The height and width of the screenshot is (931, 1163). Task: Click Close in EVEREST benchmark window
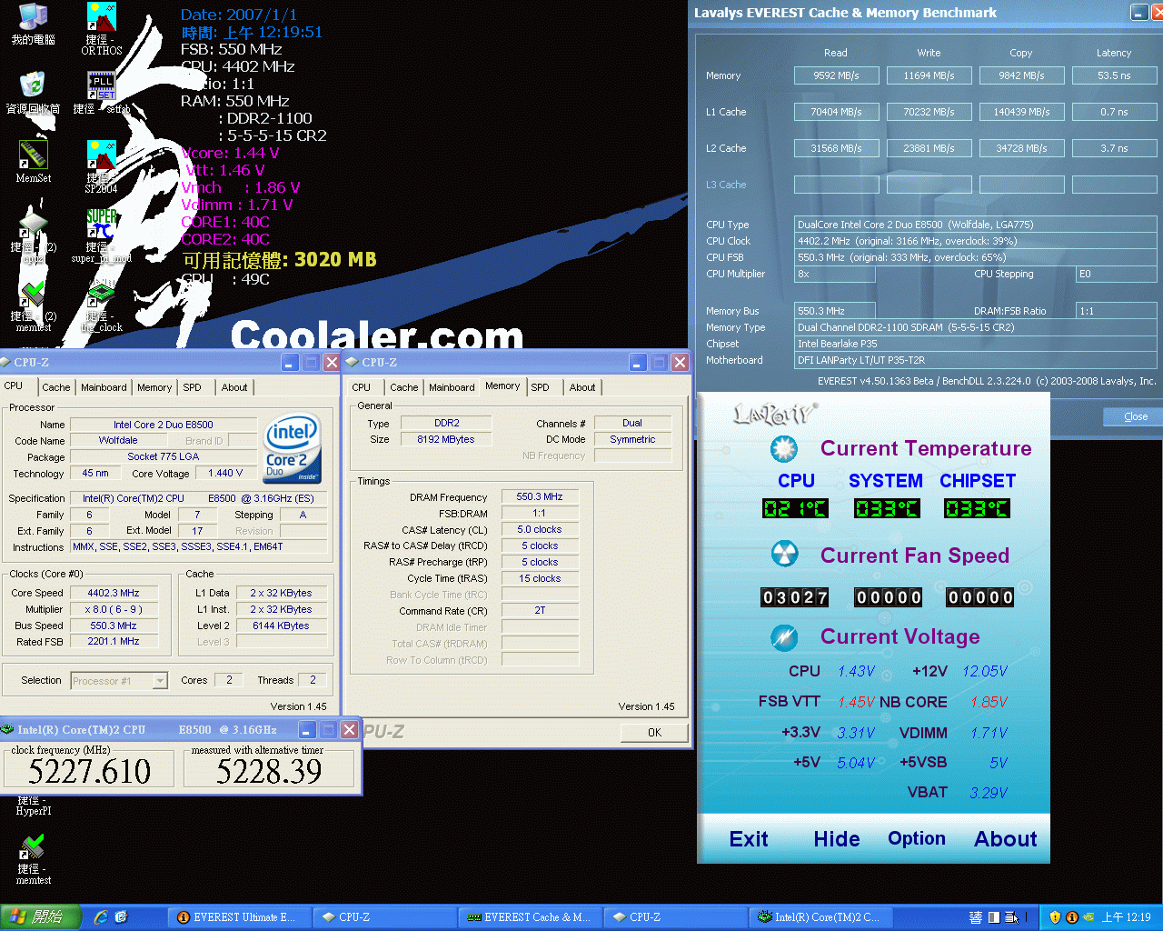tap(1135, 416)
